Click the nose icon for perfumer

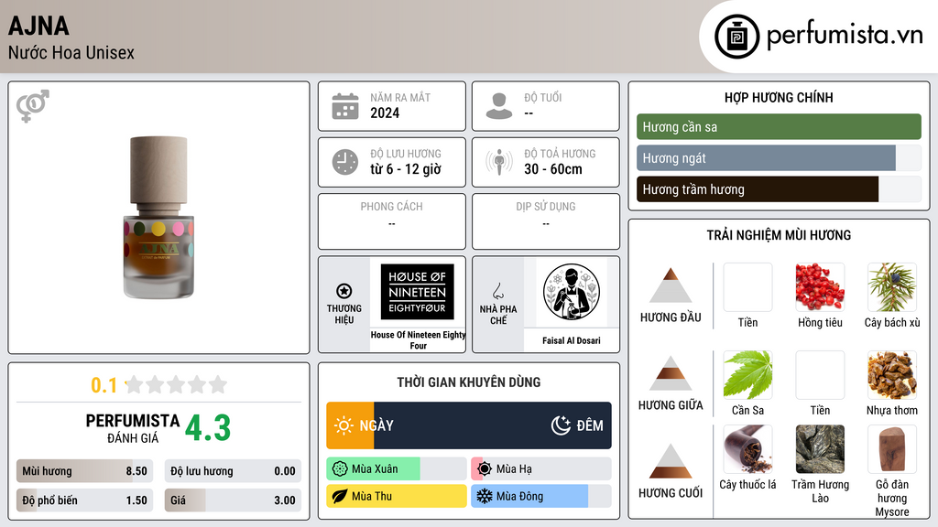[497, 291]
